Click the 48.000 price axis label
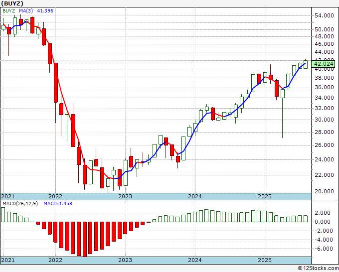 pos(324,36)
